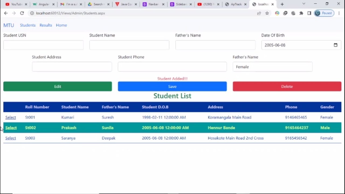Go back with the browser back arrow
This screenshot has height=194, width=345.
6,13
